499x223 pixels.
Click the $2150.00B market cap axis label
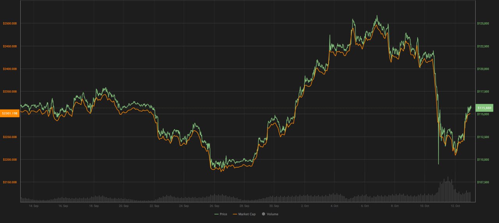coord(10,182)
